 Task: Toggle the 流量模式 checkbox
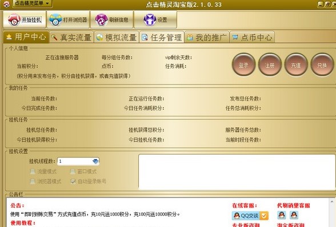(33, 171)
